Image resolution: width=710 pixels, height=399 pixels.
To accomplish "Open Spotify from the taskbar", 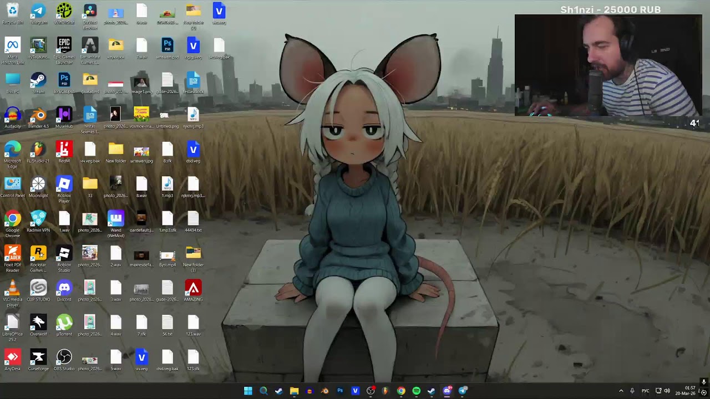I will 417,391.
